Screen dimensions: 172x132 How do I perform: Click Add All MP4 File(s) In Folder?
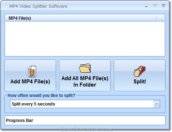(x=85, y=75)
